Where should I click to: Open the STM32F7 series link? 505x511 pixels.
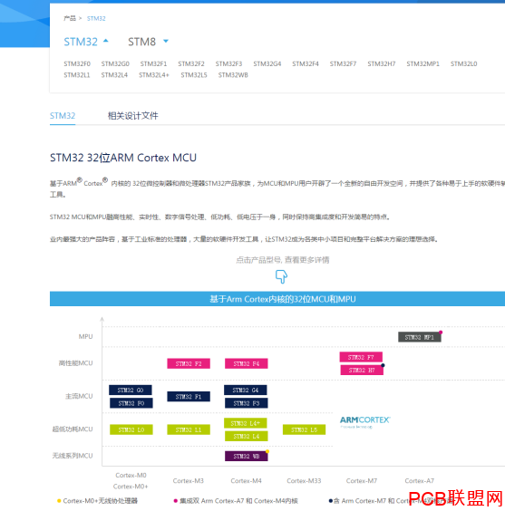tap(343, 63)
